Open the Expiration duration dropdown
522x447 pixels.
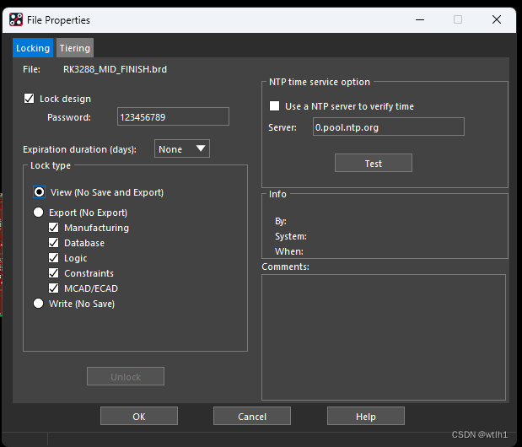coord(182,149)
